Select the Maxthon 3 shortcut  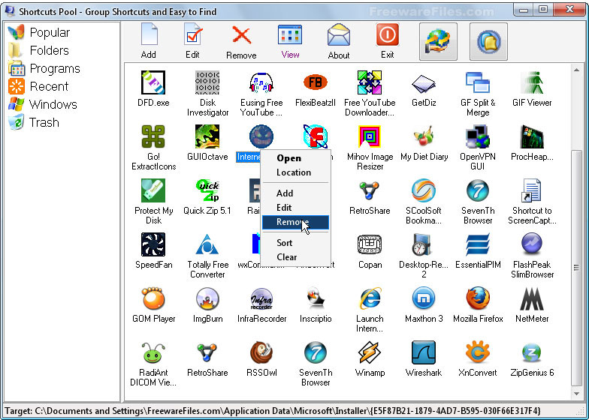coord(424,304)
